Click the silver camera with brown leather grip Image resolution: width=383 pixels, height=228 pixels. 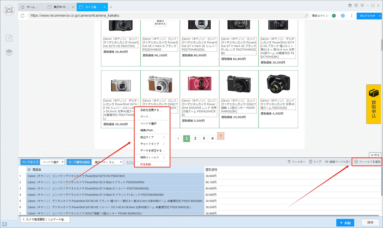160,84
